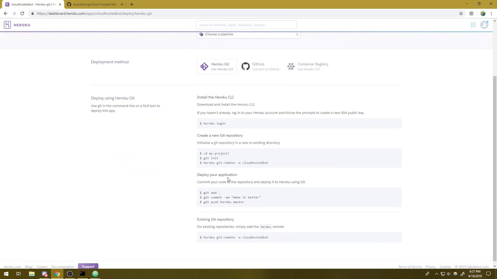The image size is (497, 279).
Task: Open the People icon in the system tray
Action: coord(427,274)
